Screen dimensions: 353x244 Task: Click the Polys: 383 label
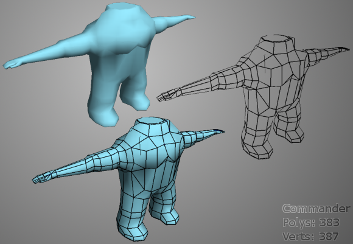(x=310, y=222)
